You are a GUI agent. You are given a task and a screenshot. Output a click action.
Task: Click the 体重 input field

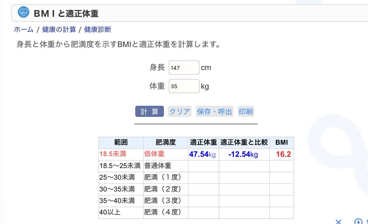pyautogui.click(x=184, y=86)
